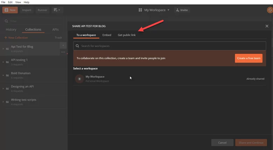Open the Edit menu
273x150 pixels.
coord(10,2)
